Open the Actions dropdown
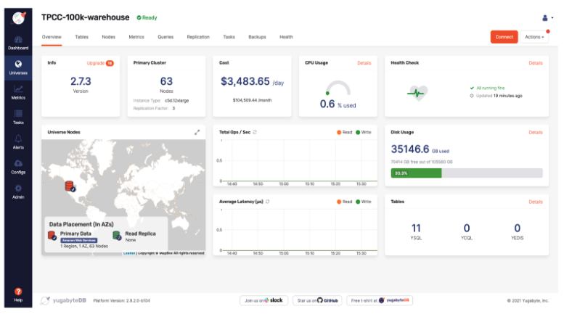This screenshot has height=314, width=564. tap(534, 37)
